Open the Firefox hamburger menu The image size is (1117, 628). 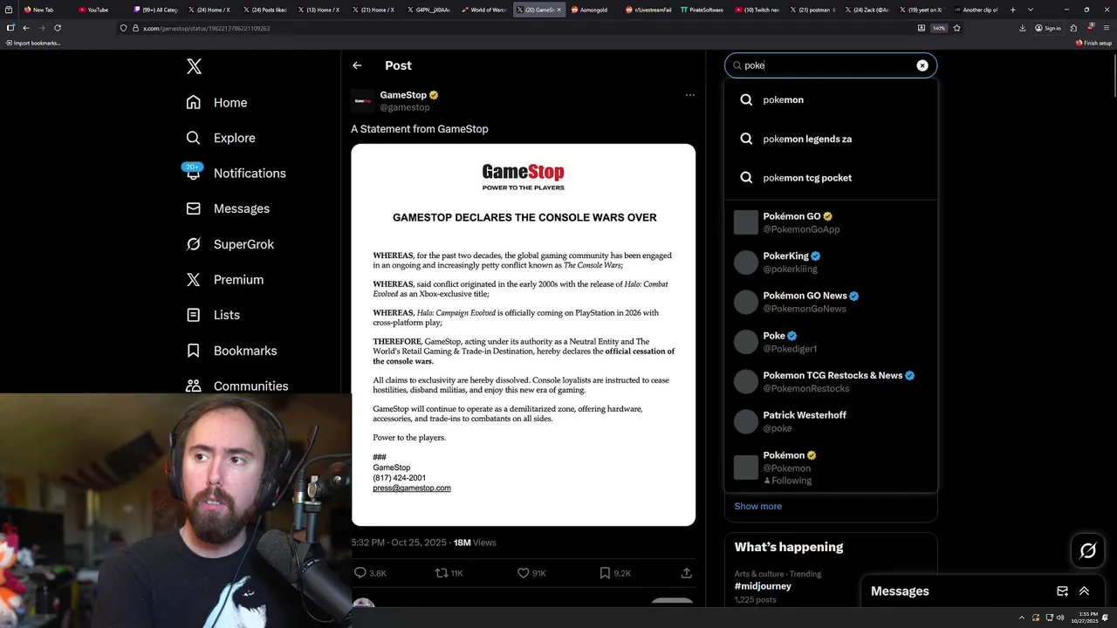coord(1105,28)
